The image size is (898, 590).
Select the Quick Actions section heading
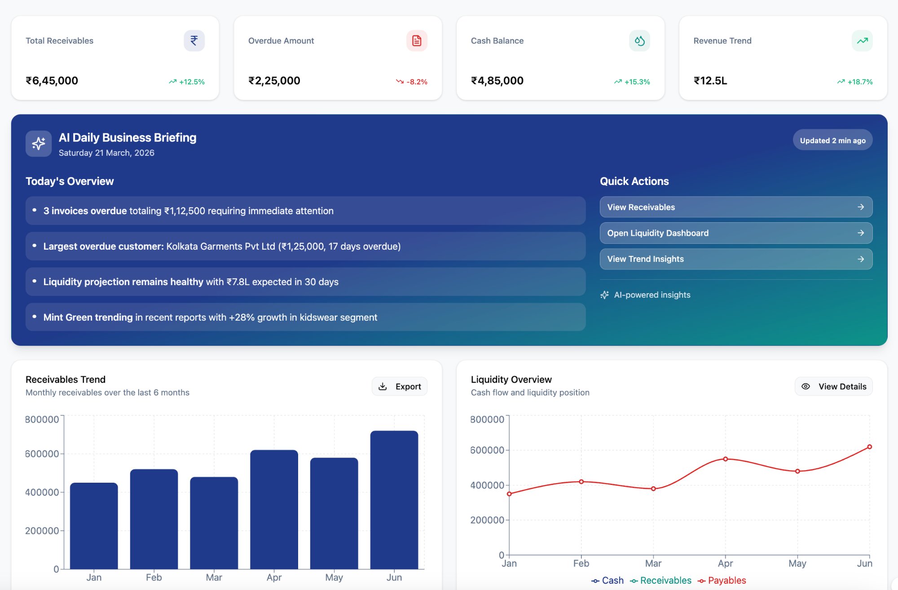pos(634,181)
